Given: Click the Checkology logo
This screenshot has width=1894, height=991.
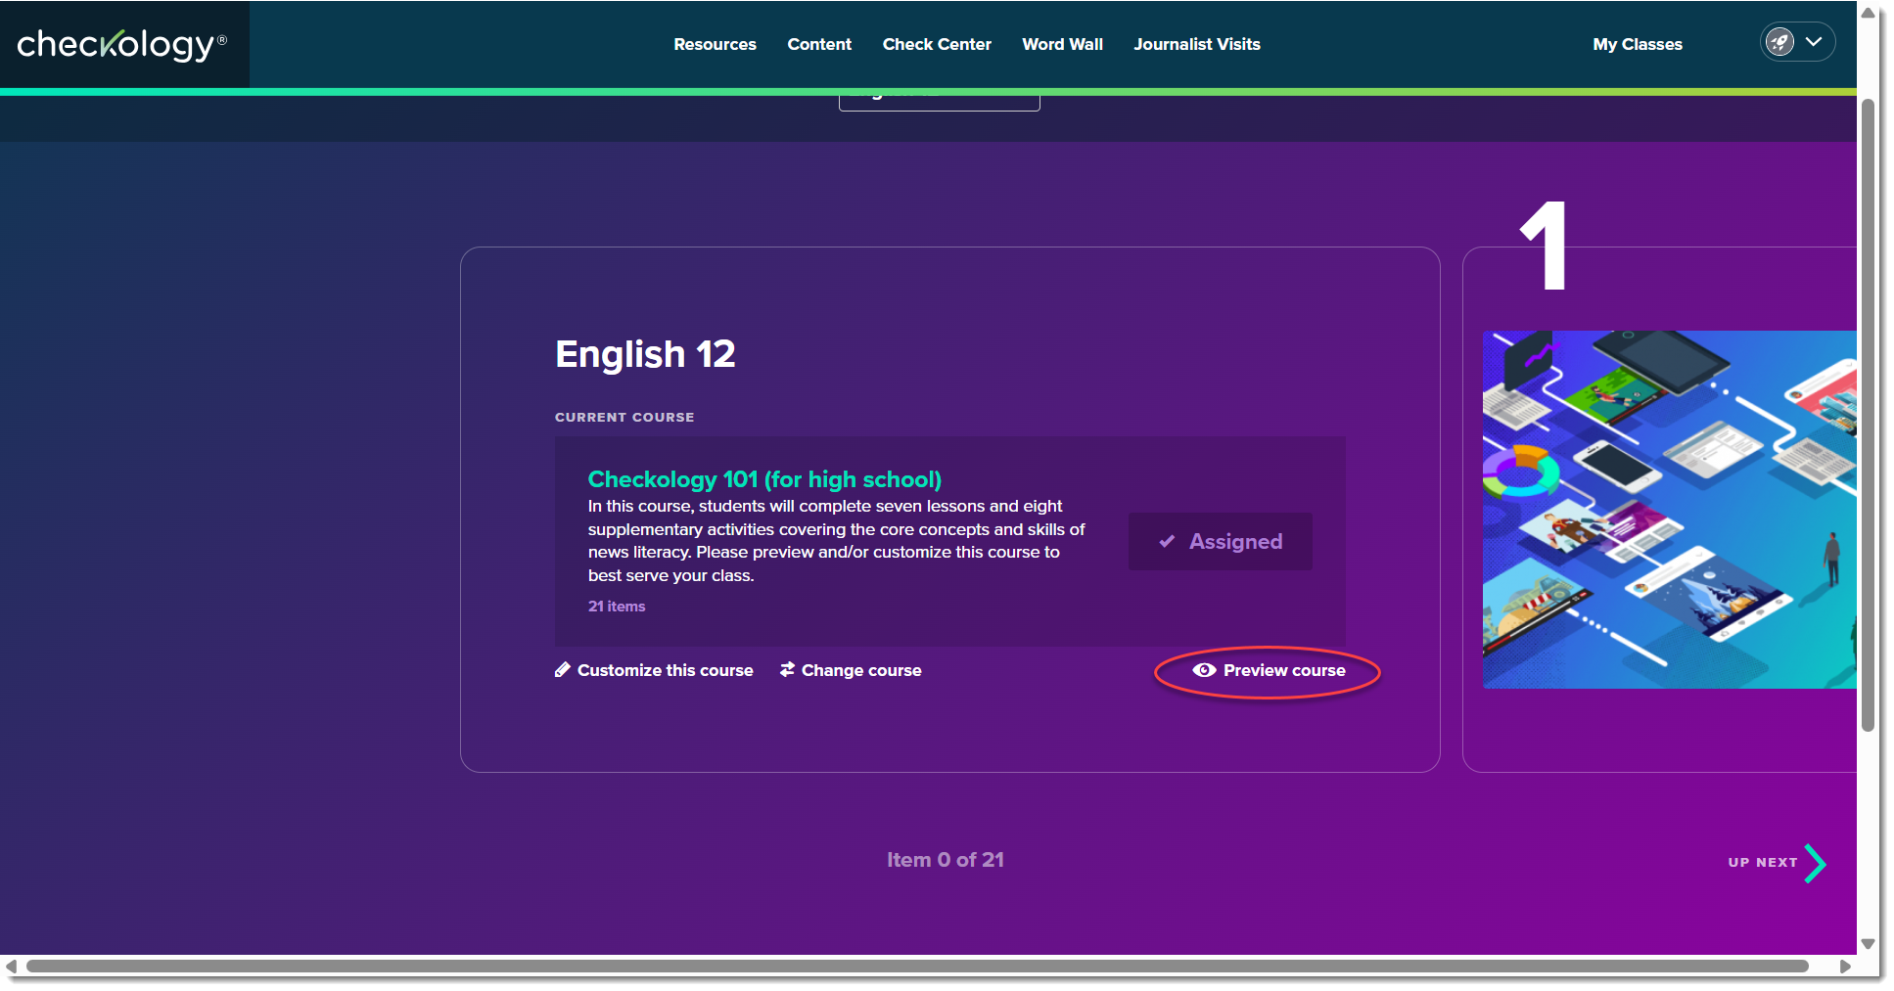Looking at the screenshot, I should point(121,44).
